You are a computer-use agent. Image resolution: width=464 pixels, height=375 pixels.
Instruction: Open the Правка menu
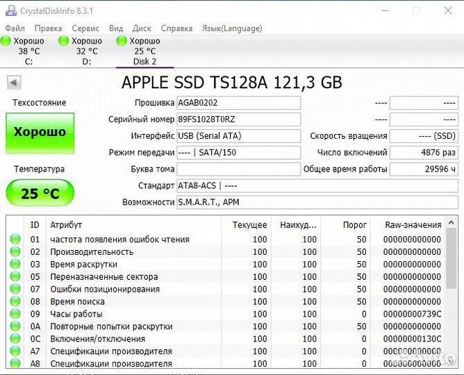pyautogui.click(x=48, y=28)
